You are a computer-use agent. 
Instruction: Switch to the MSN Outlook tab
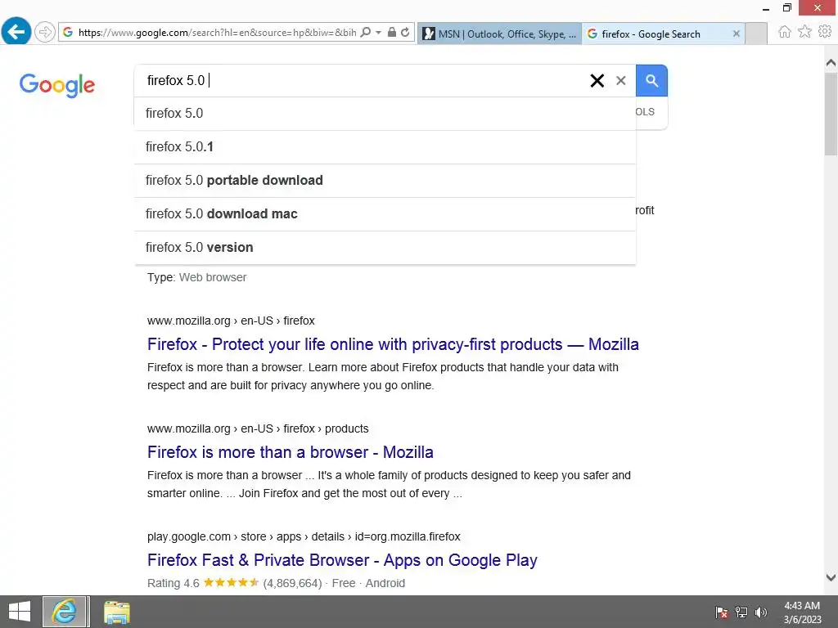point(499,34)
